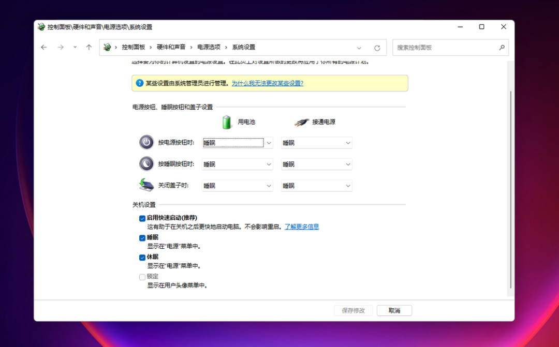Click the blue help question mark icon
The image size is (559, 347).
(140, 83)
